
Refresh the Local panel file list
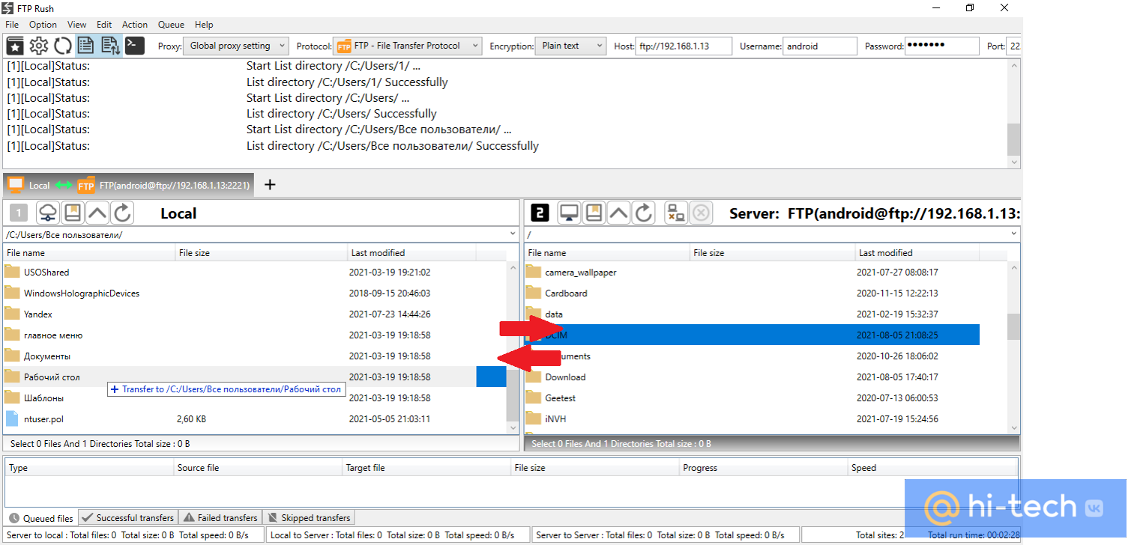tap(122, 213)
